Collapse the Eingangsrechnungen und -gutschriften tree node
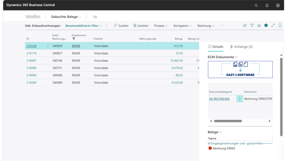287x161 pixels. [x=209, y=143]
